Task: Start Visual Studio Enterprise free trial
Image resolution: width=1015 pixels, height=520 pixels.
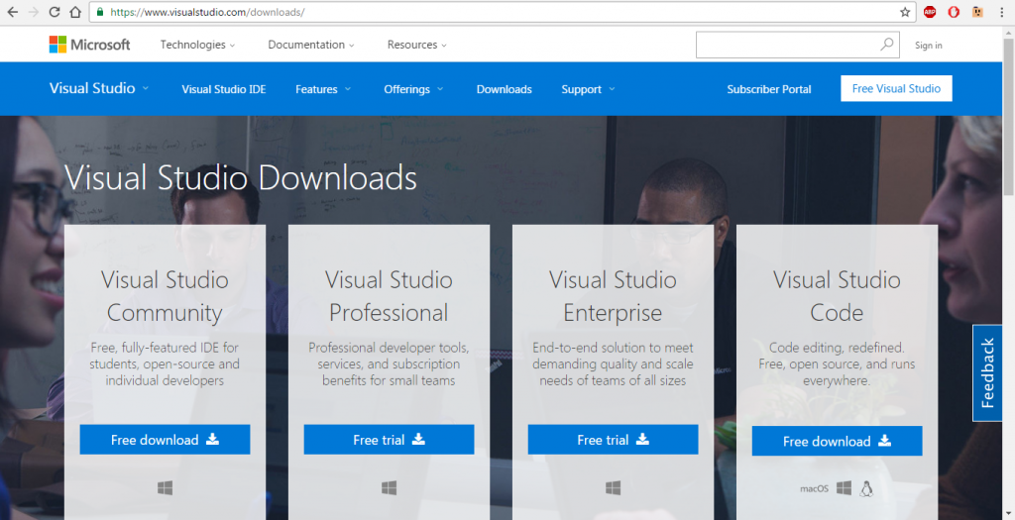Action: point(613,440)
